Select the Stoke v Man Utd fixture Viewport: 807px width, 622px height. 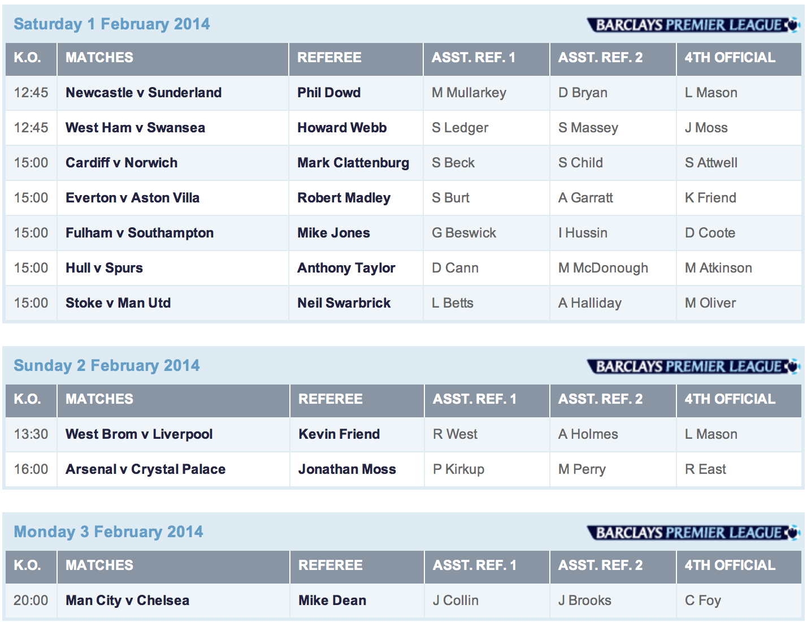click(x=118, y=303)
